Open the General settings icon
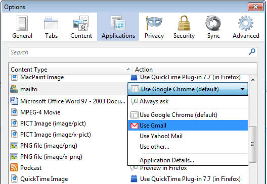Viewport: 267px width, 184px height. (x=22, y=23)
